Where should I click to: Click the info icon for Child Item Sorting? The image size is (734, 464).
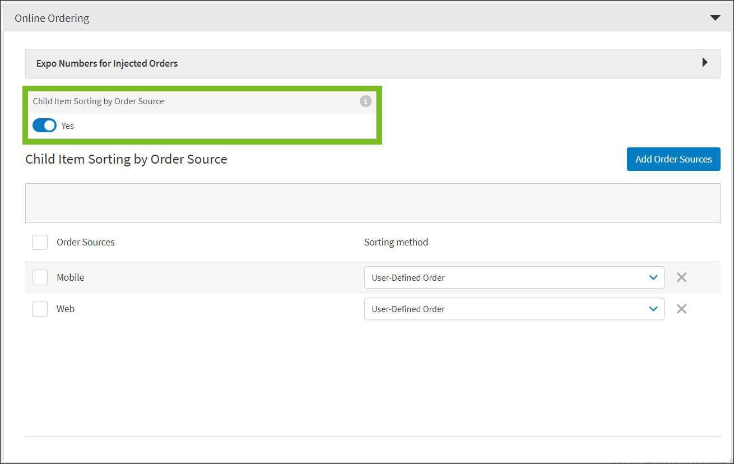365,101
